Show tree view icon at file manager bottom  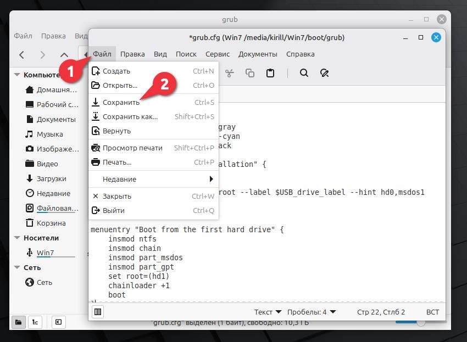[x=35, y=322]
